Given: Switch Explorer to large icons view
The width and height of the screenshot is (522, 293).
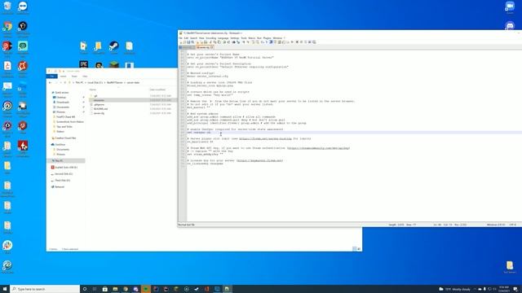Looking at the screenshot, I should pos(359,249).
